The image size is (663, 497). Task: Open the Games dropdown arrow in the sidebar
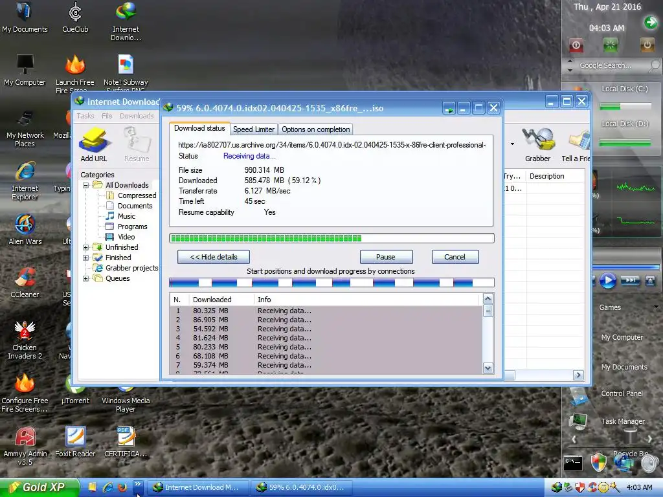pos(656,307)
